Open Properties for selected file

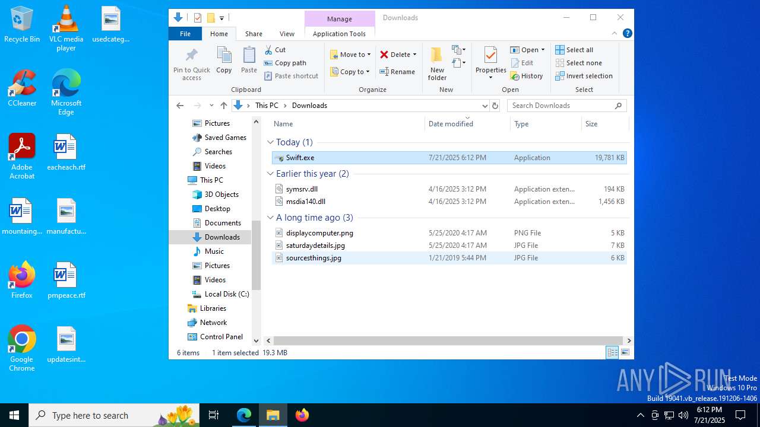(490, 63)
